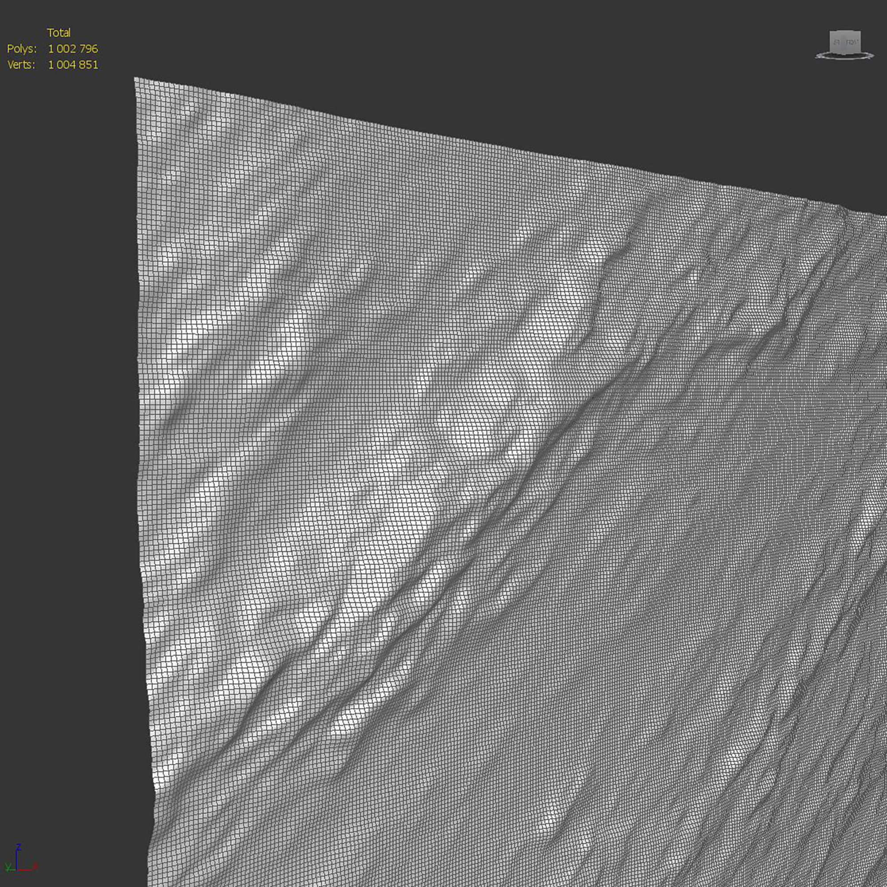The width and height of the screenshot is (887, 887).
Task: Click the Total statistics header
Action: coord(59,33)
